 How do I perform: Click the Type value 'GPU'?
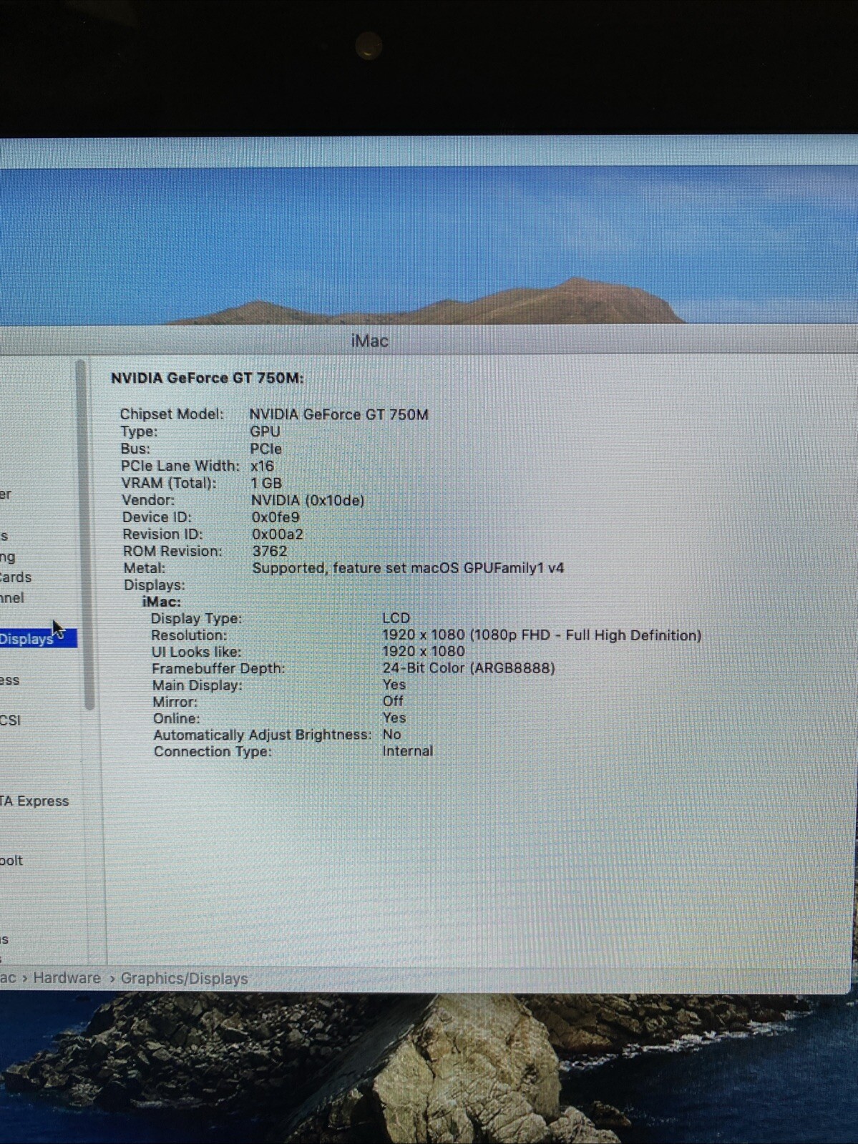[265, 431]
